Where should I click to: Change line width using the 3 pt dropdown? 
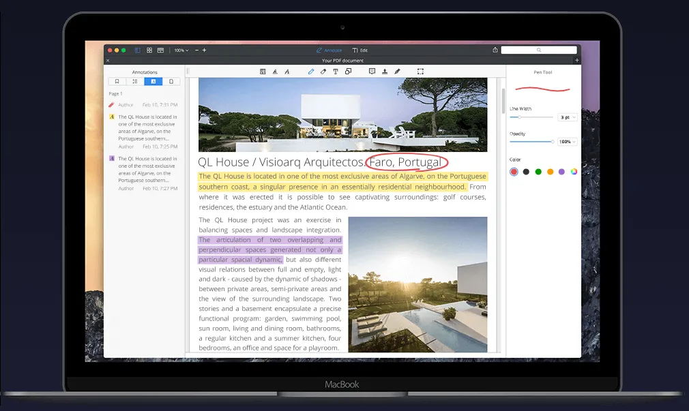(568, 117)
